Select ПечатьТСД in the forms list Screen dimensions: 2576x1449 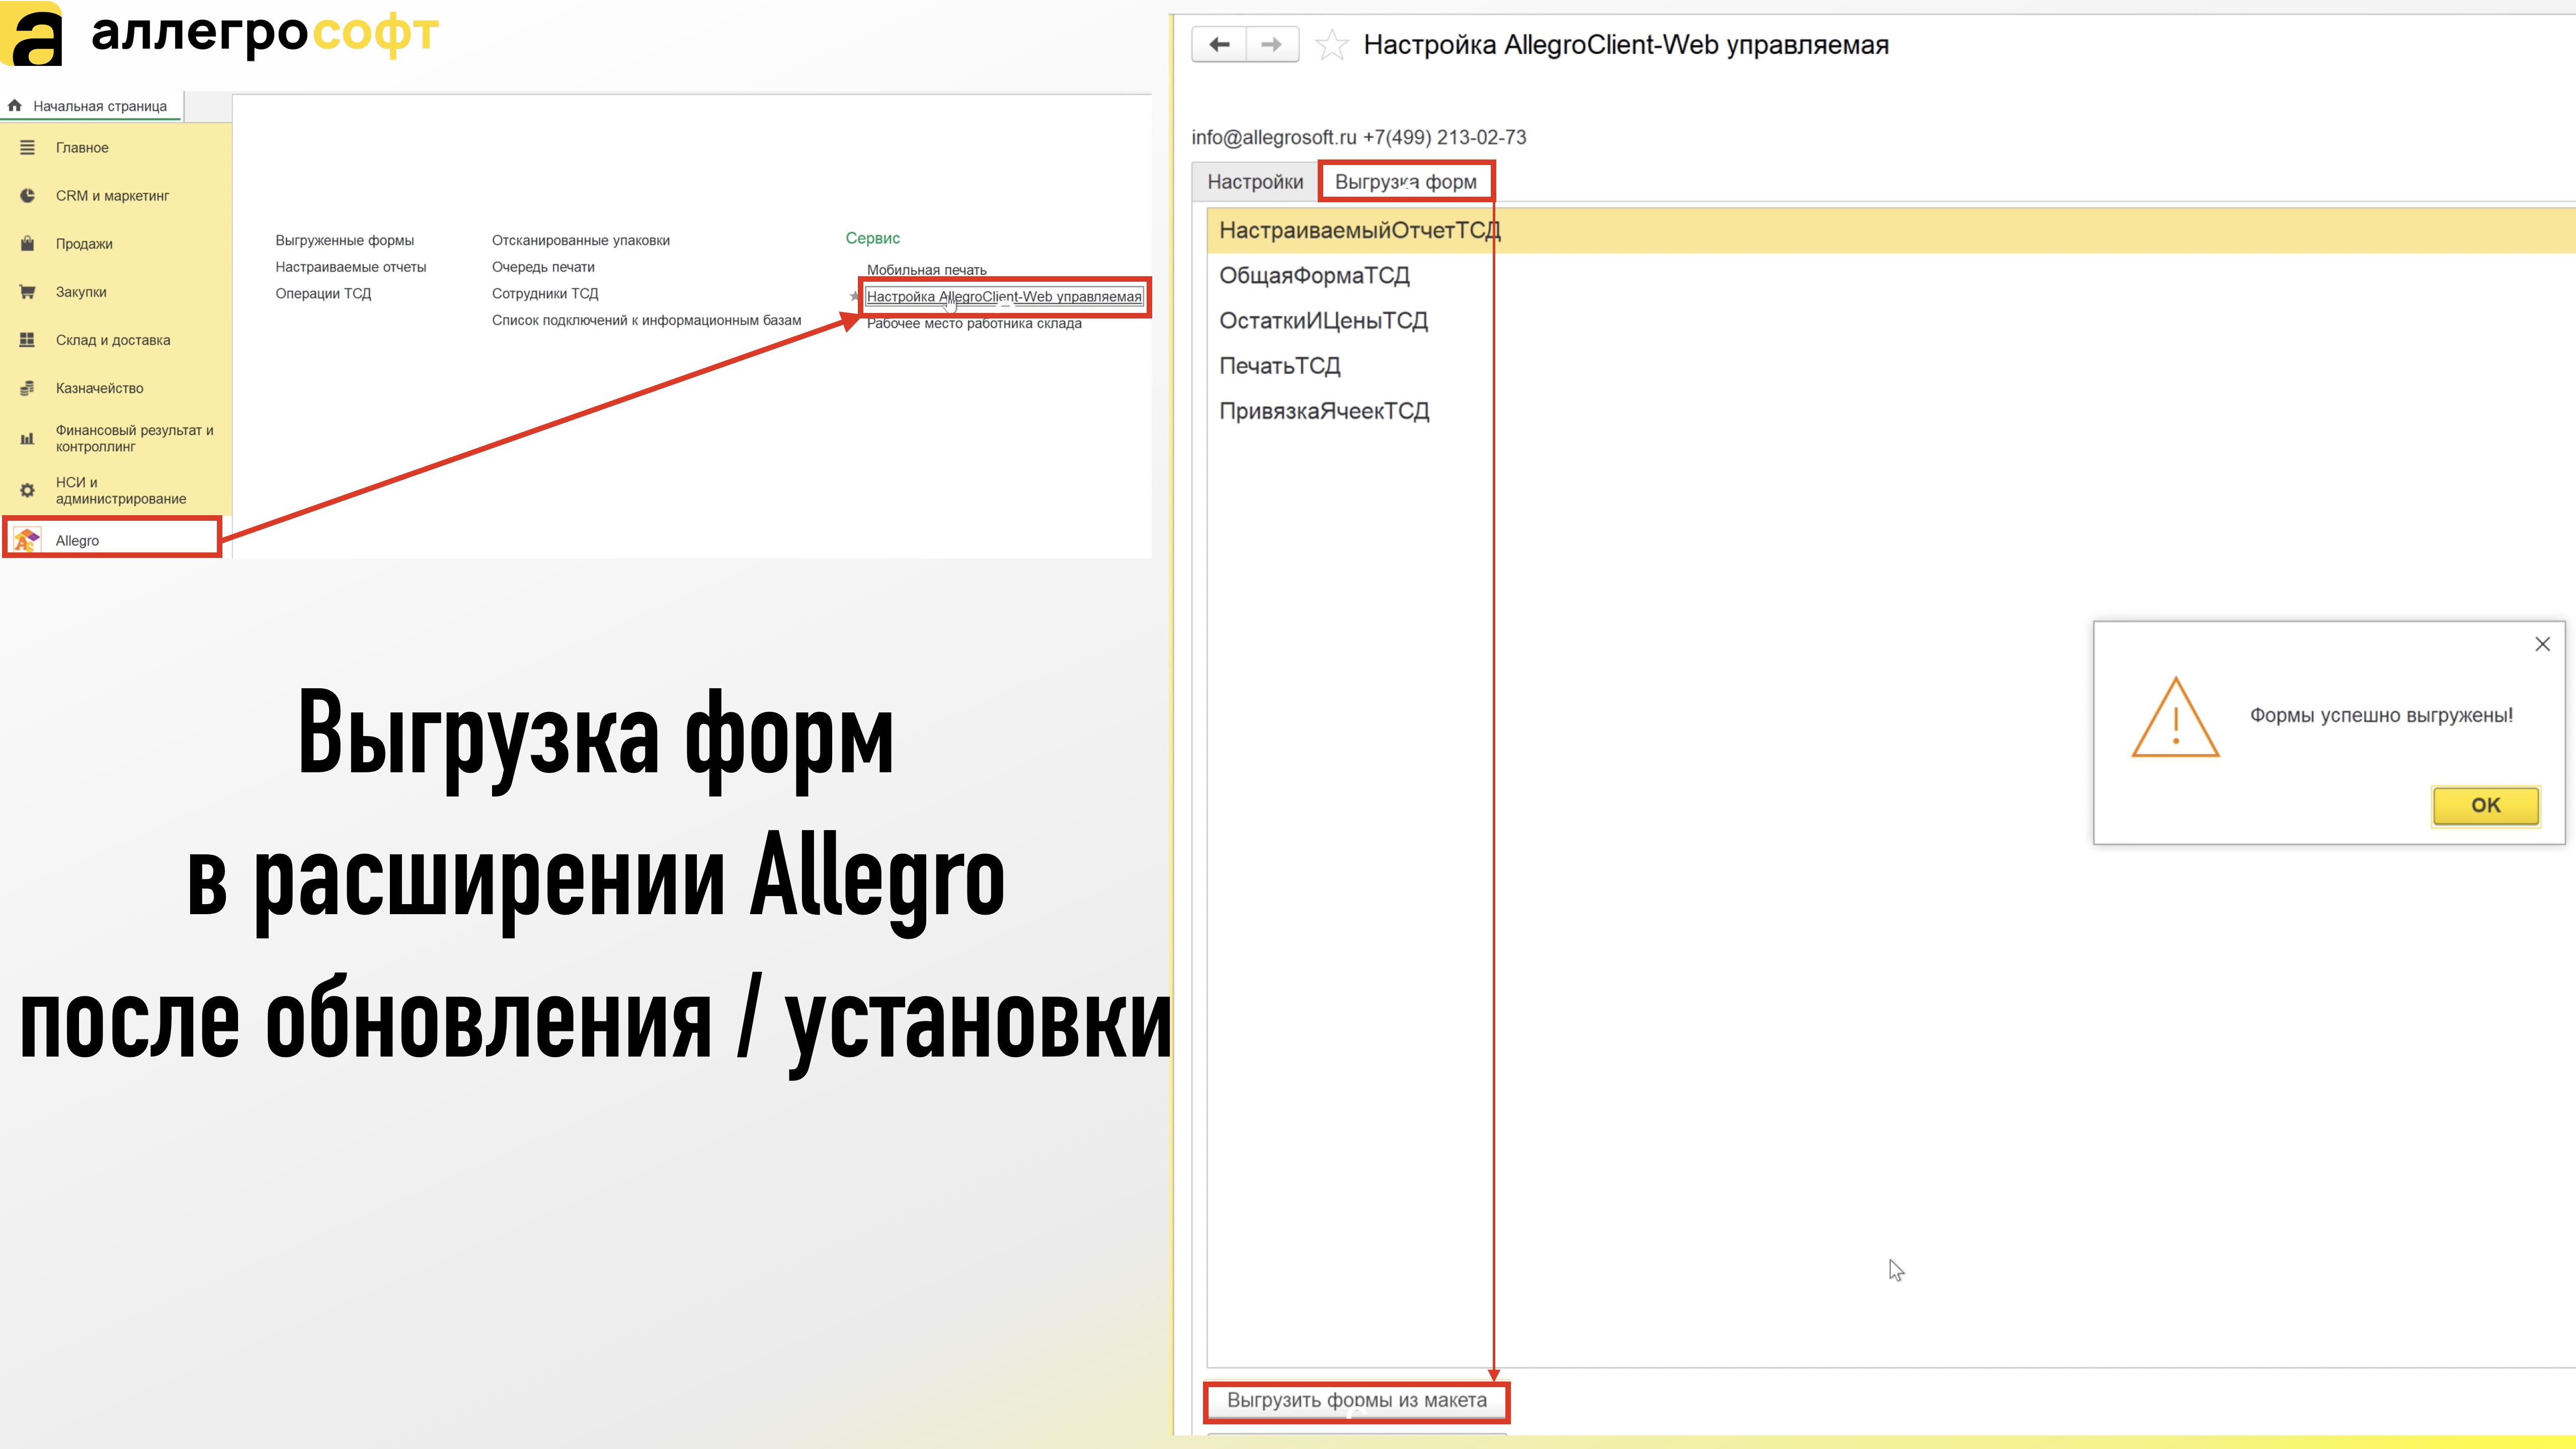coord(1891,366)
